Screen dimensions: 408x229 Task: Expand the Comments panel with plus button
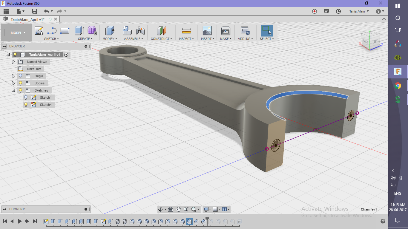pos(86,209)
